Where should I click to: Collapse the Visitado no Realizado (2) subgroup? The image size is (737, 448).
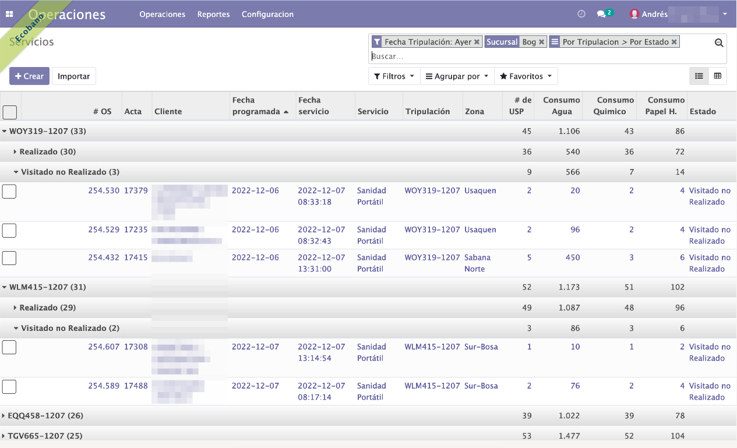click(x=66, y=328)
